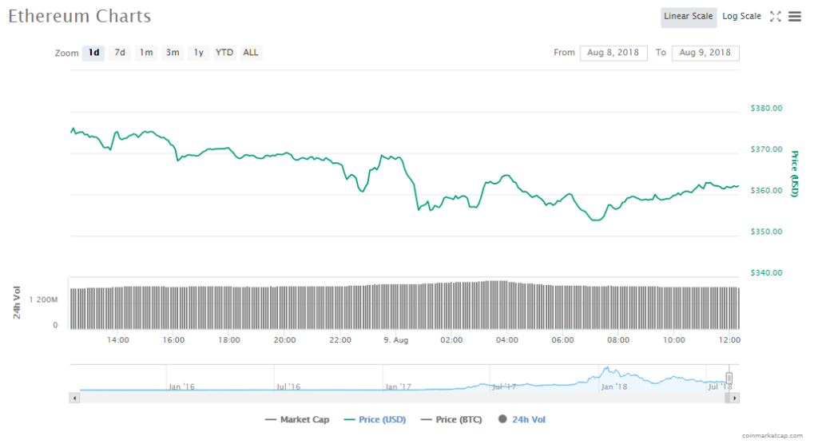Select Linear Scale

click(x=688, y=16)
